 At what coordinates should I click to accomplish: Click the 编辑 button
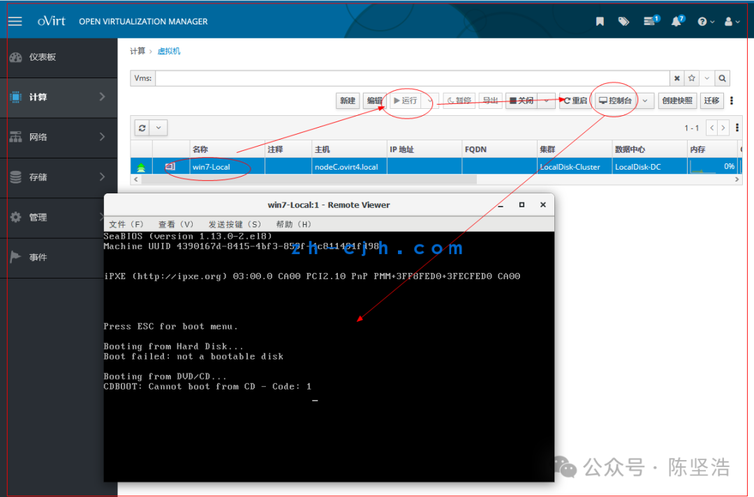374,101
